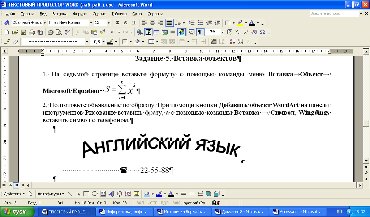370x217 pixels.
Task: Click the RU language indicator
Action: click(339, 212)
